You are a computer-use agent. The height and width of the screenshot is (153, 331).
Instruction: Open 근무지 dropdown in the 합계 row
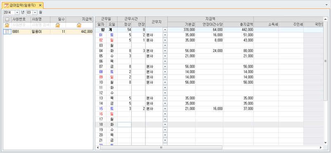pos(165,30)
